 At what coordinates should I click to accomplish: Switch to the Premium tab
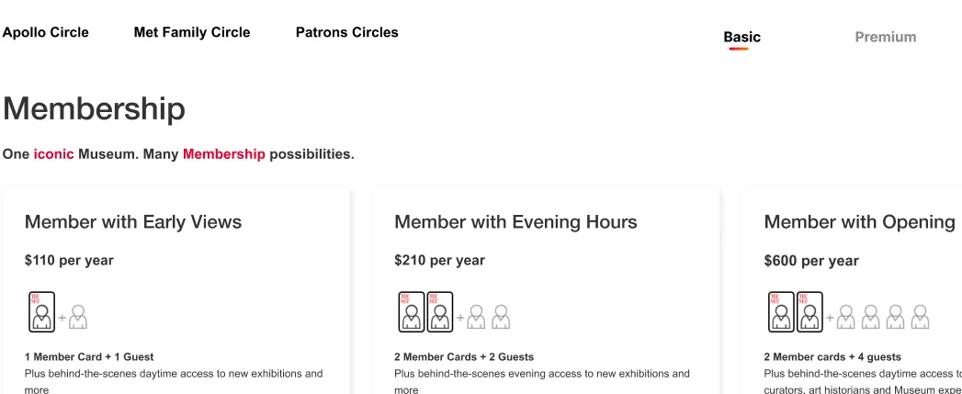click(x=885, y=38)
